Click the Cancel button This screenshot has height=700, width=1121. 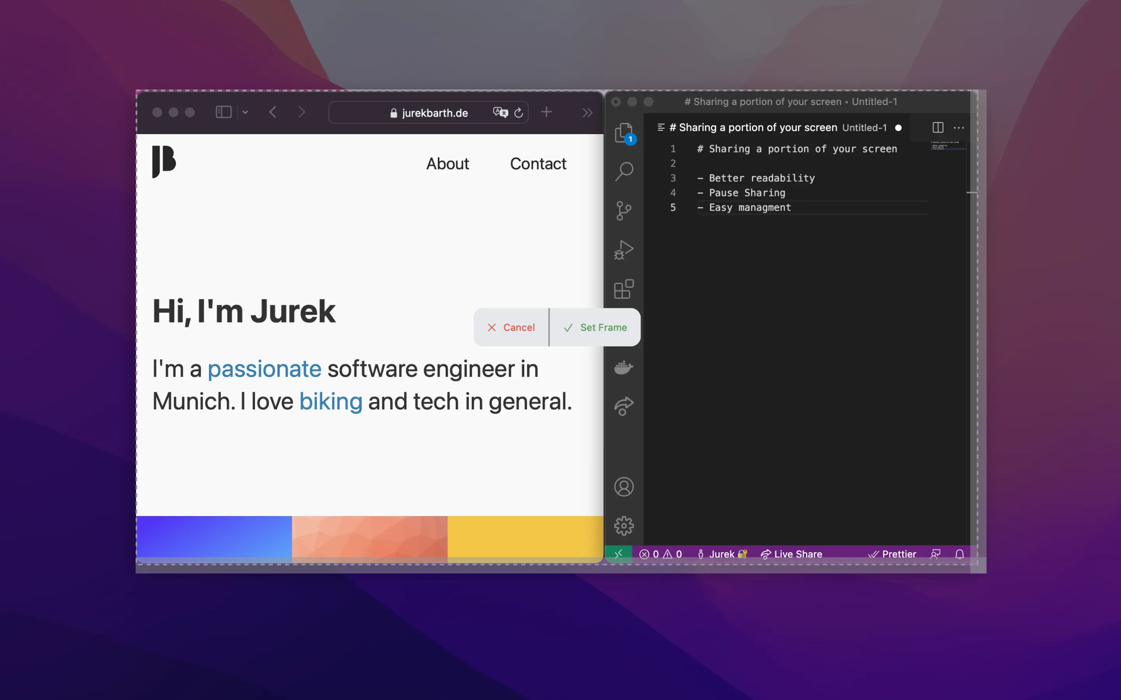(x=511, y=327)
